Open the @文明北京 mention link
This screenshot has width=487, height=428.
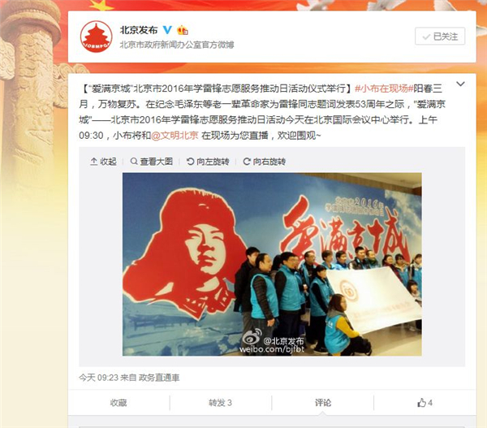tap(175, 135)
